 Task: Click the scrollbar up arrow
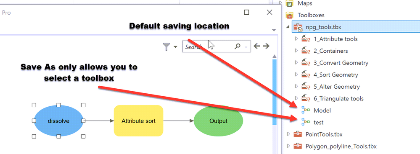274,56
